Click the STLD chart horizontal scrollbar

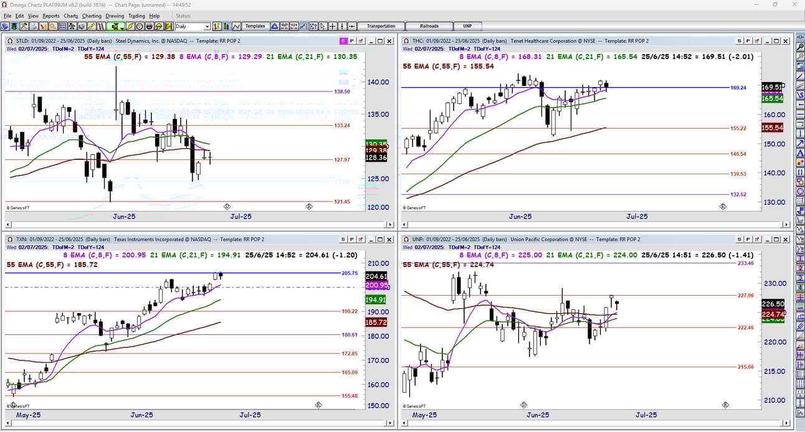point(200,224)
